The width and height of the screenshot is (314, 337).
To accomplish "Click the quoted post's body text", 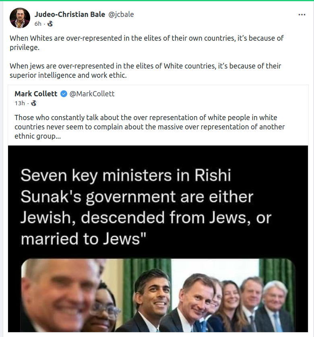I will [x=149, y=127].
